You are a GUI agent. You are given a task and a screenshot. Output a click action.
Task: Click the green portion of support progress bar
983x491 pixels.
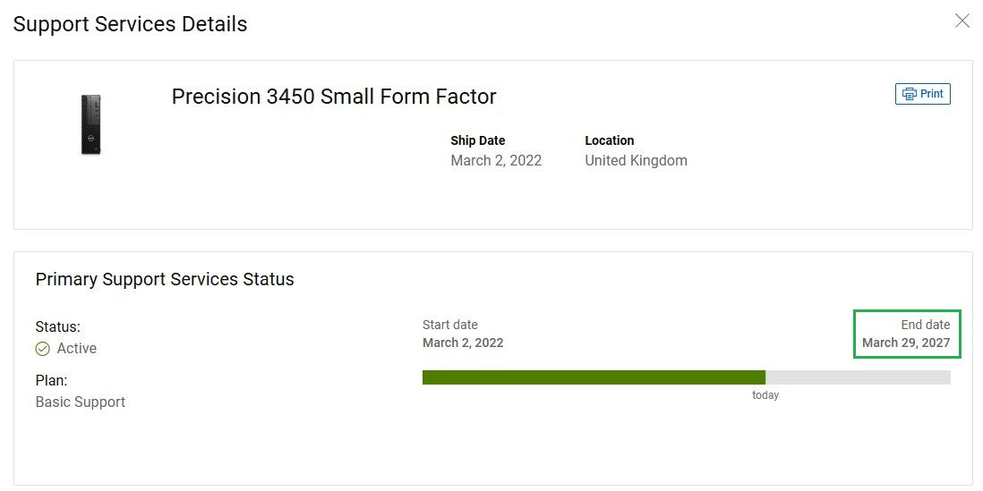tap(594, 377)
